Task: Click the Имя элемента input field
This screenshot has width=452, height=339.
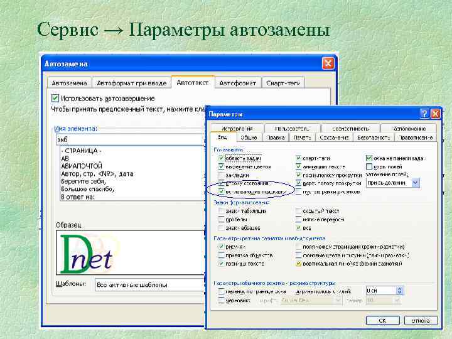Action: tap(130, 139)
